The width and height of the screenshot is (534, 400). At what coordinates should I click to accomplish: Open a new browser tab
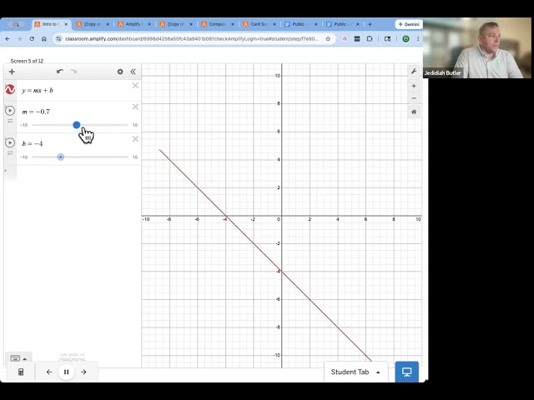370,24
